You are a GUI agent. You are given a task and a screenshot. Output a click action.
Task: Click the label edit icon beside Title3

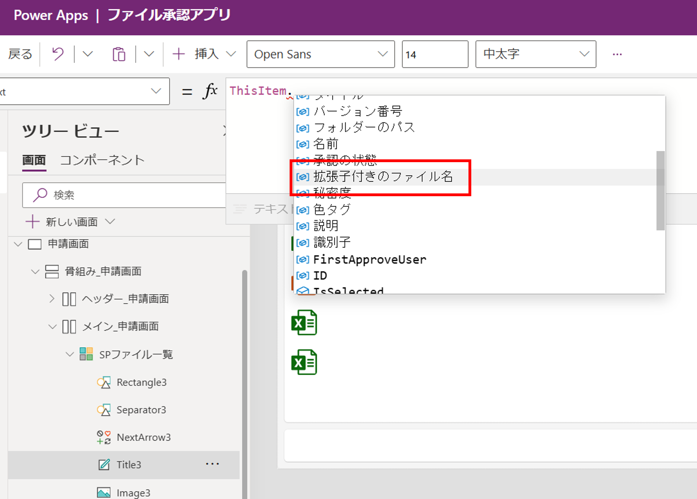pyautogui.click(x=104, y=465)
